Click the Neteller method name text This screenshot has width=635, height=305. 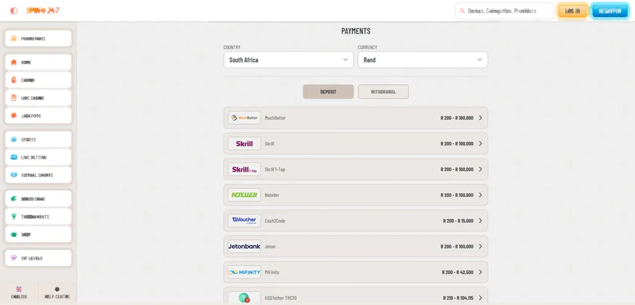272,195
